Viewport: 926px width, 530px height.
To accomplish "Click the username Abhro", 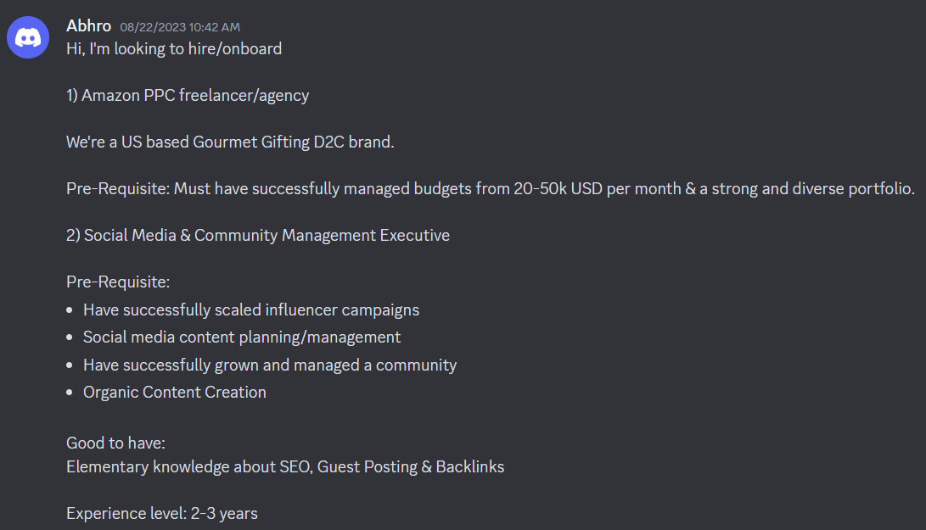I will 88,26.
